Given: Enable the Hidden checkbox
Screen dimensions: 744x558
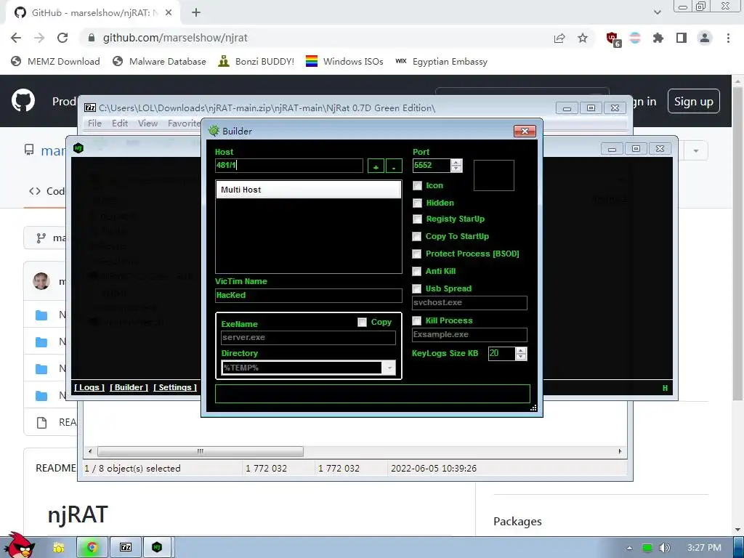Looking at the screenshot, I should click(418, 203).
